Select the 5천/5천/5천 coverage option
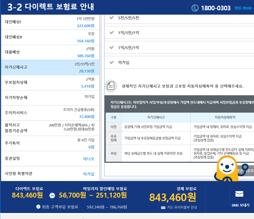The height and width of the screenshot is (219, 254). 128,18
